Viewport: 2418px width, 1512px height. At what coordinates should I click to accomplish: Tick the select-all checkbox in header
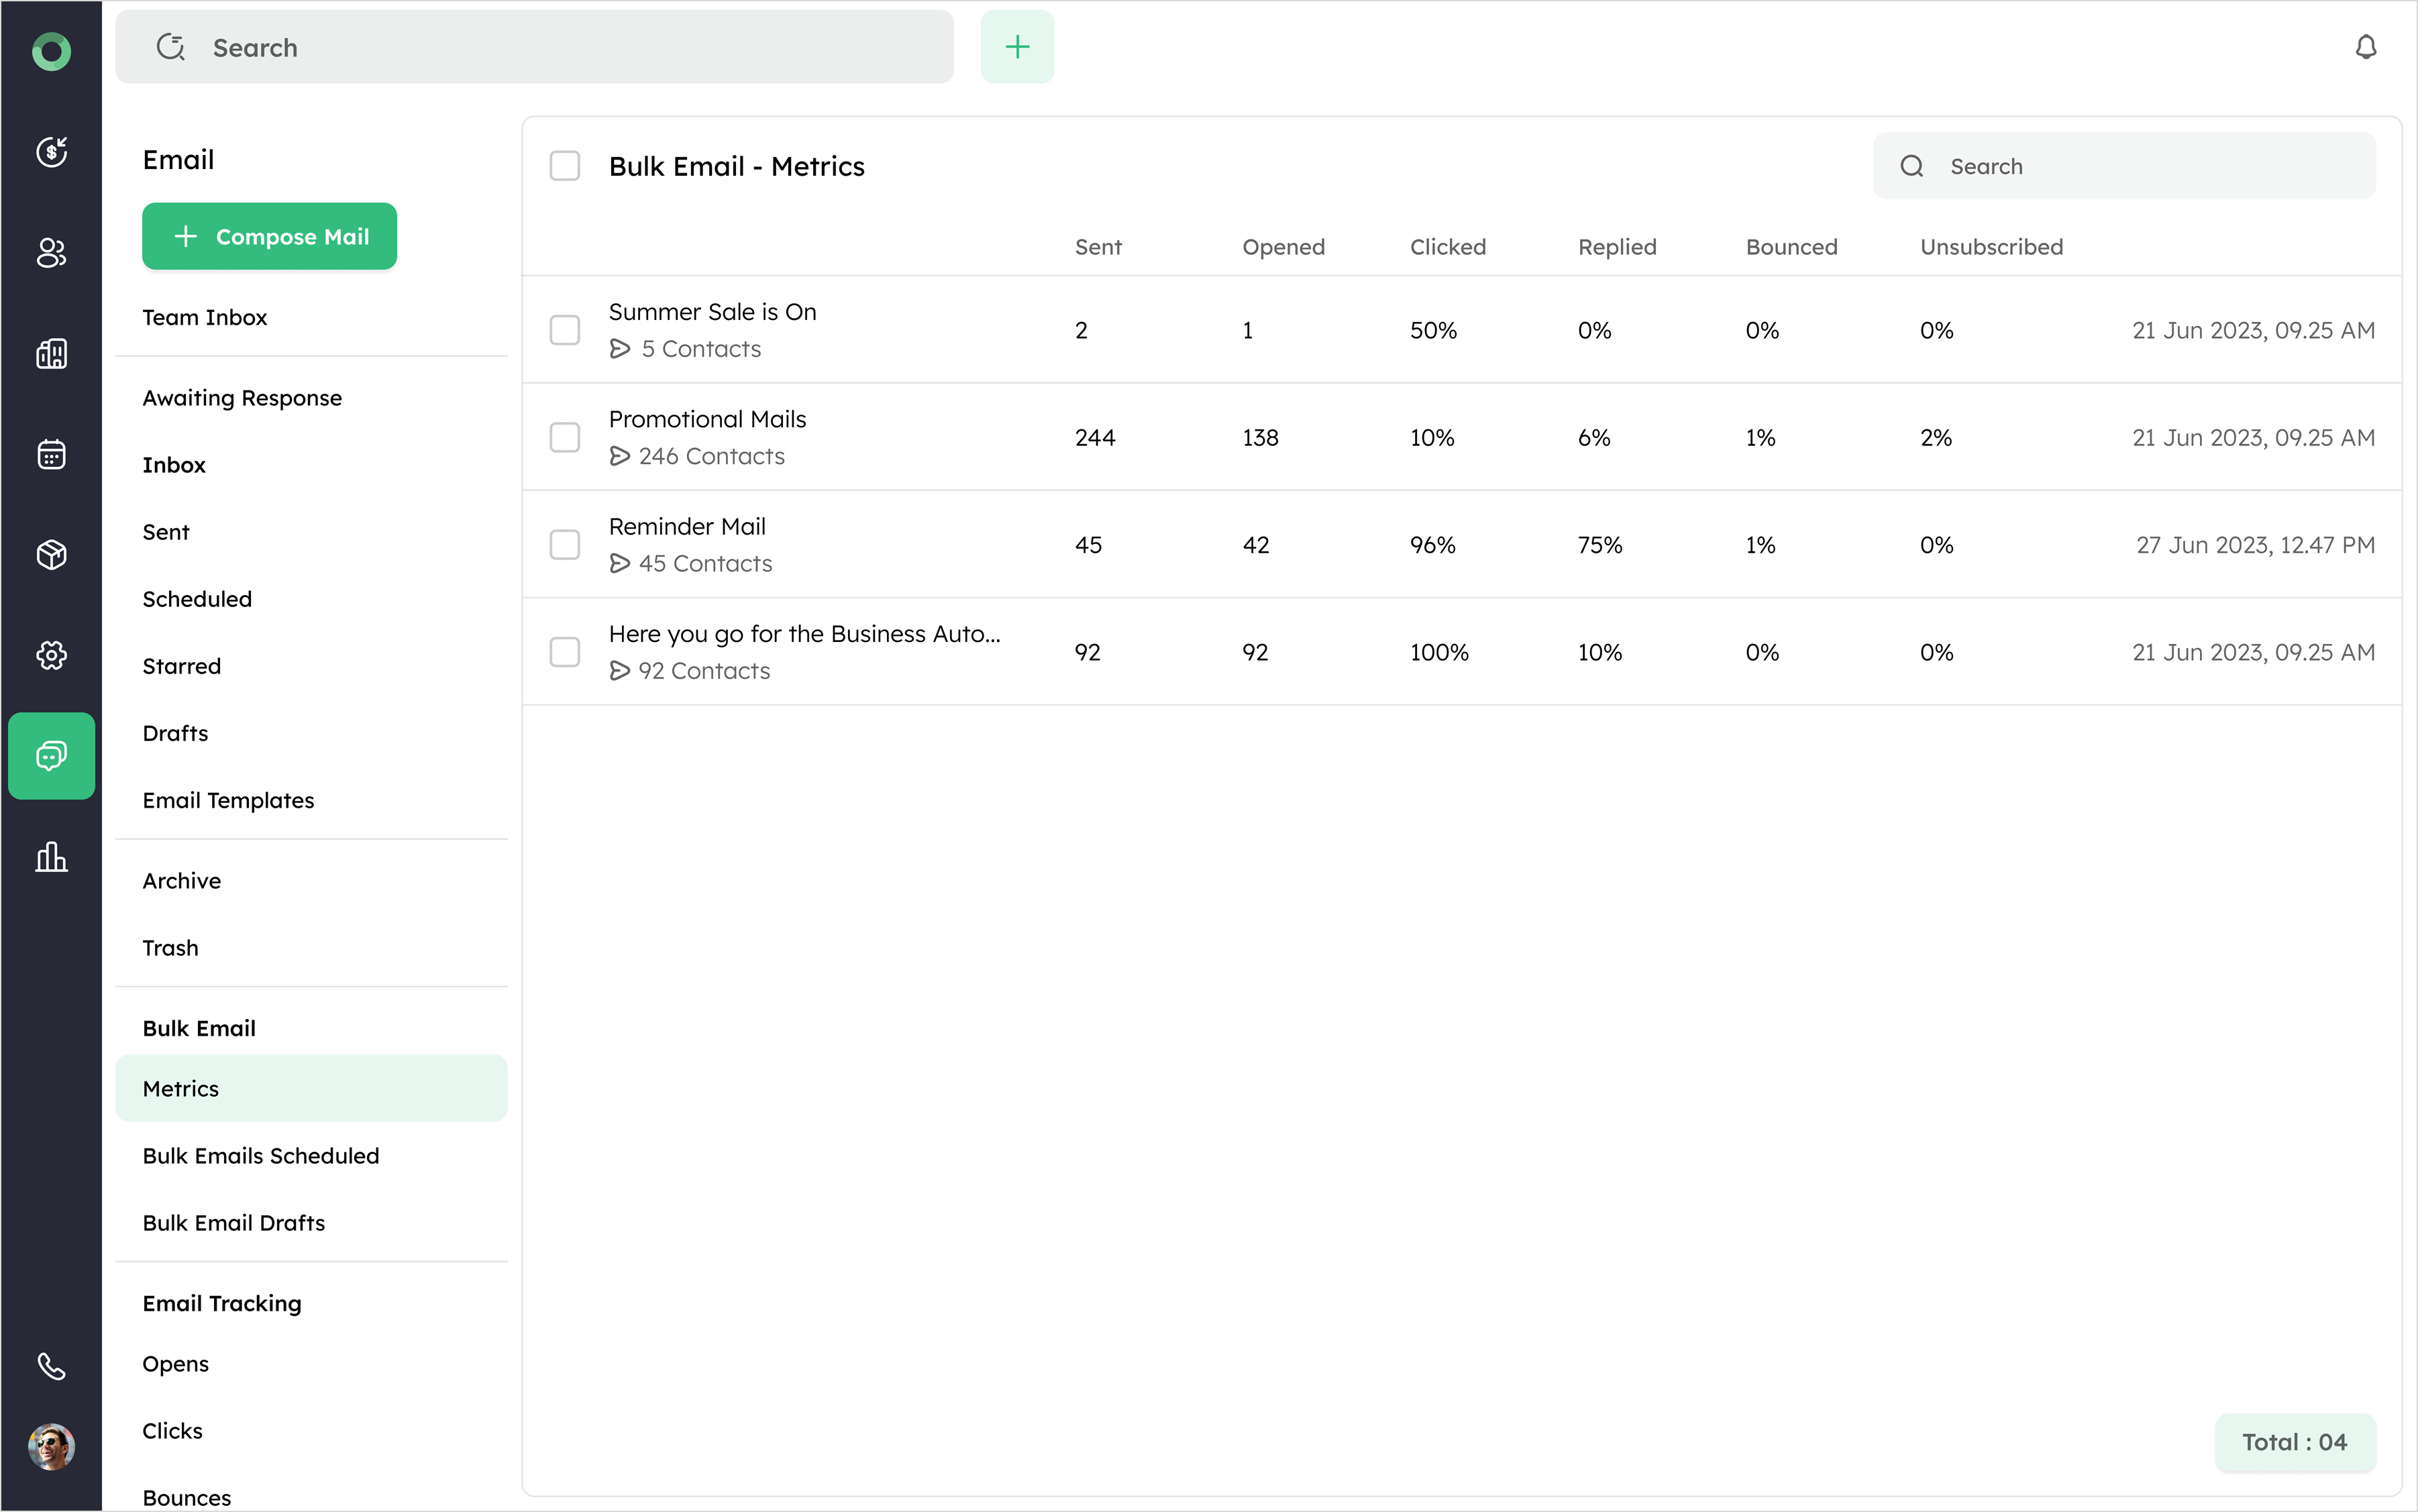coord(565,166)
